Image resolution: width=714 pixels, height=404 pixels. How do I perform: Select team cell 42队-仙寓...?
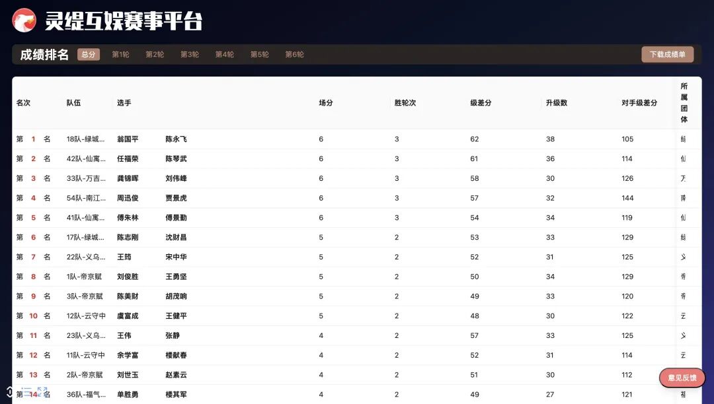coord(85,158)
